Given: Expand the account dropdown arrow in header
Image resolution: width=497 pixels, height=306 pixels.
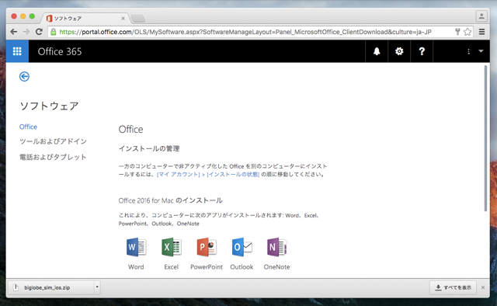Looking at the screenshot, I should (x=481, y=51).
